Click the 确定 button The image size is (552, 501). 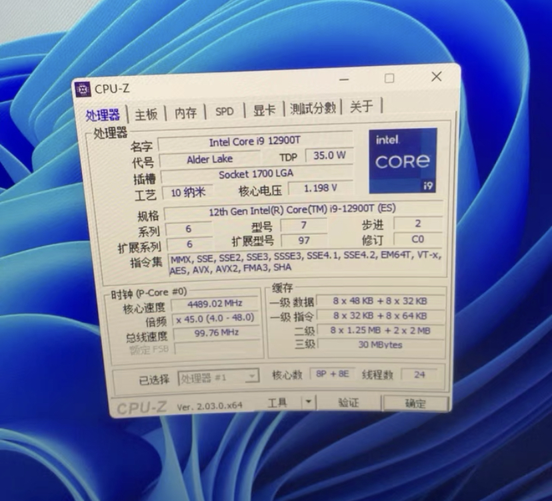[415, 404]
